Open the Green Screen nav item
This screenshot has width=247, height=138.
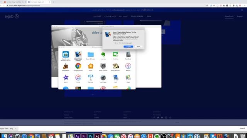(137, 16)
